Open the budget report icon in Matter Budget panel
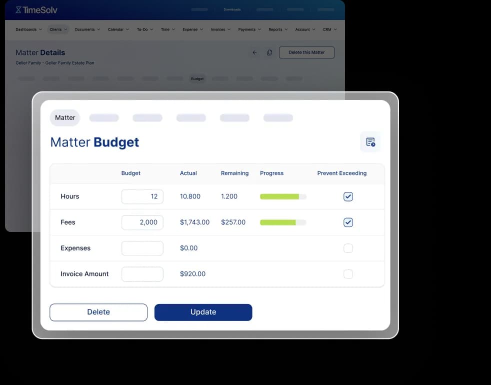 click(x=370, y=141)
